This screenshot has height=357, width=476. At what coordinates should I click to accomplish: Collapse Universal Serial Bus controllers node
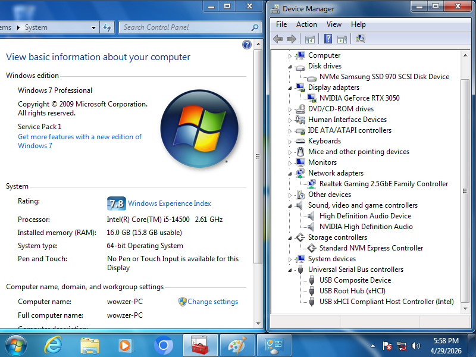coord(290,270)
